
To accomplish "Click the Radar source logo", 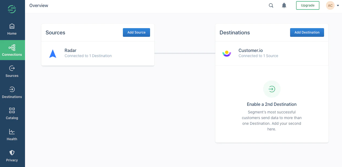I will click(x=52, y=53).
